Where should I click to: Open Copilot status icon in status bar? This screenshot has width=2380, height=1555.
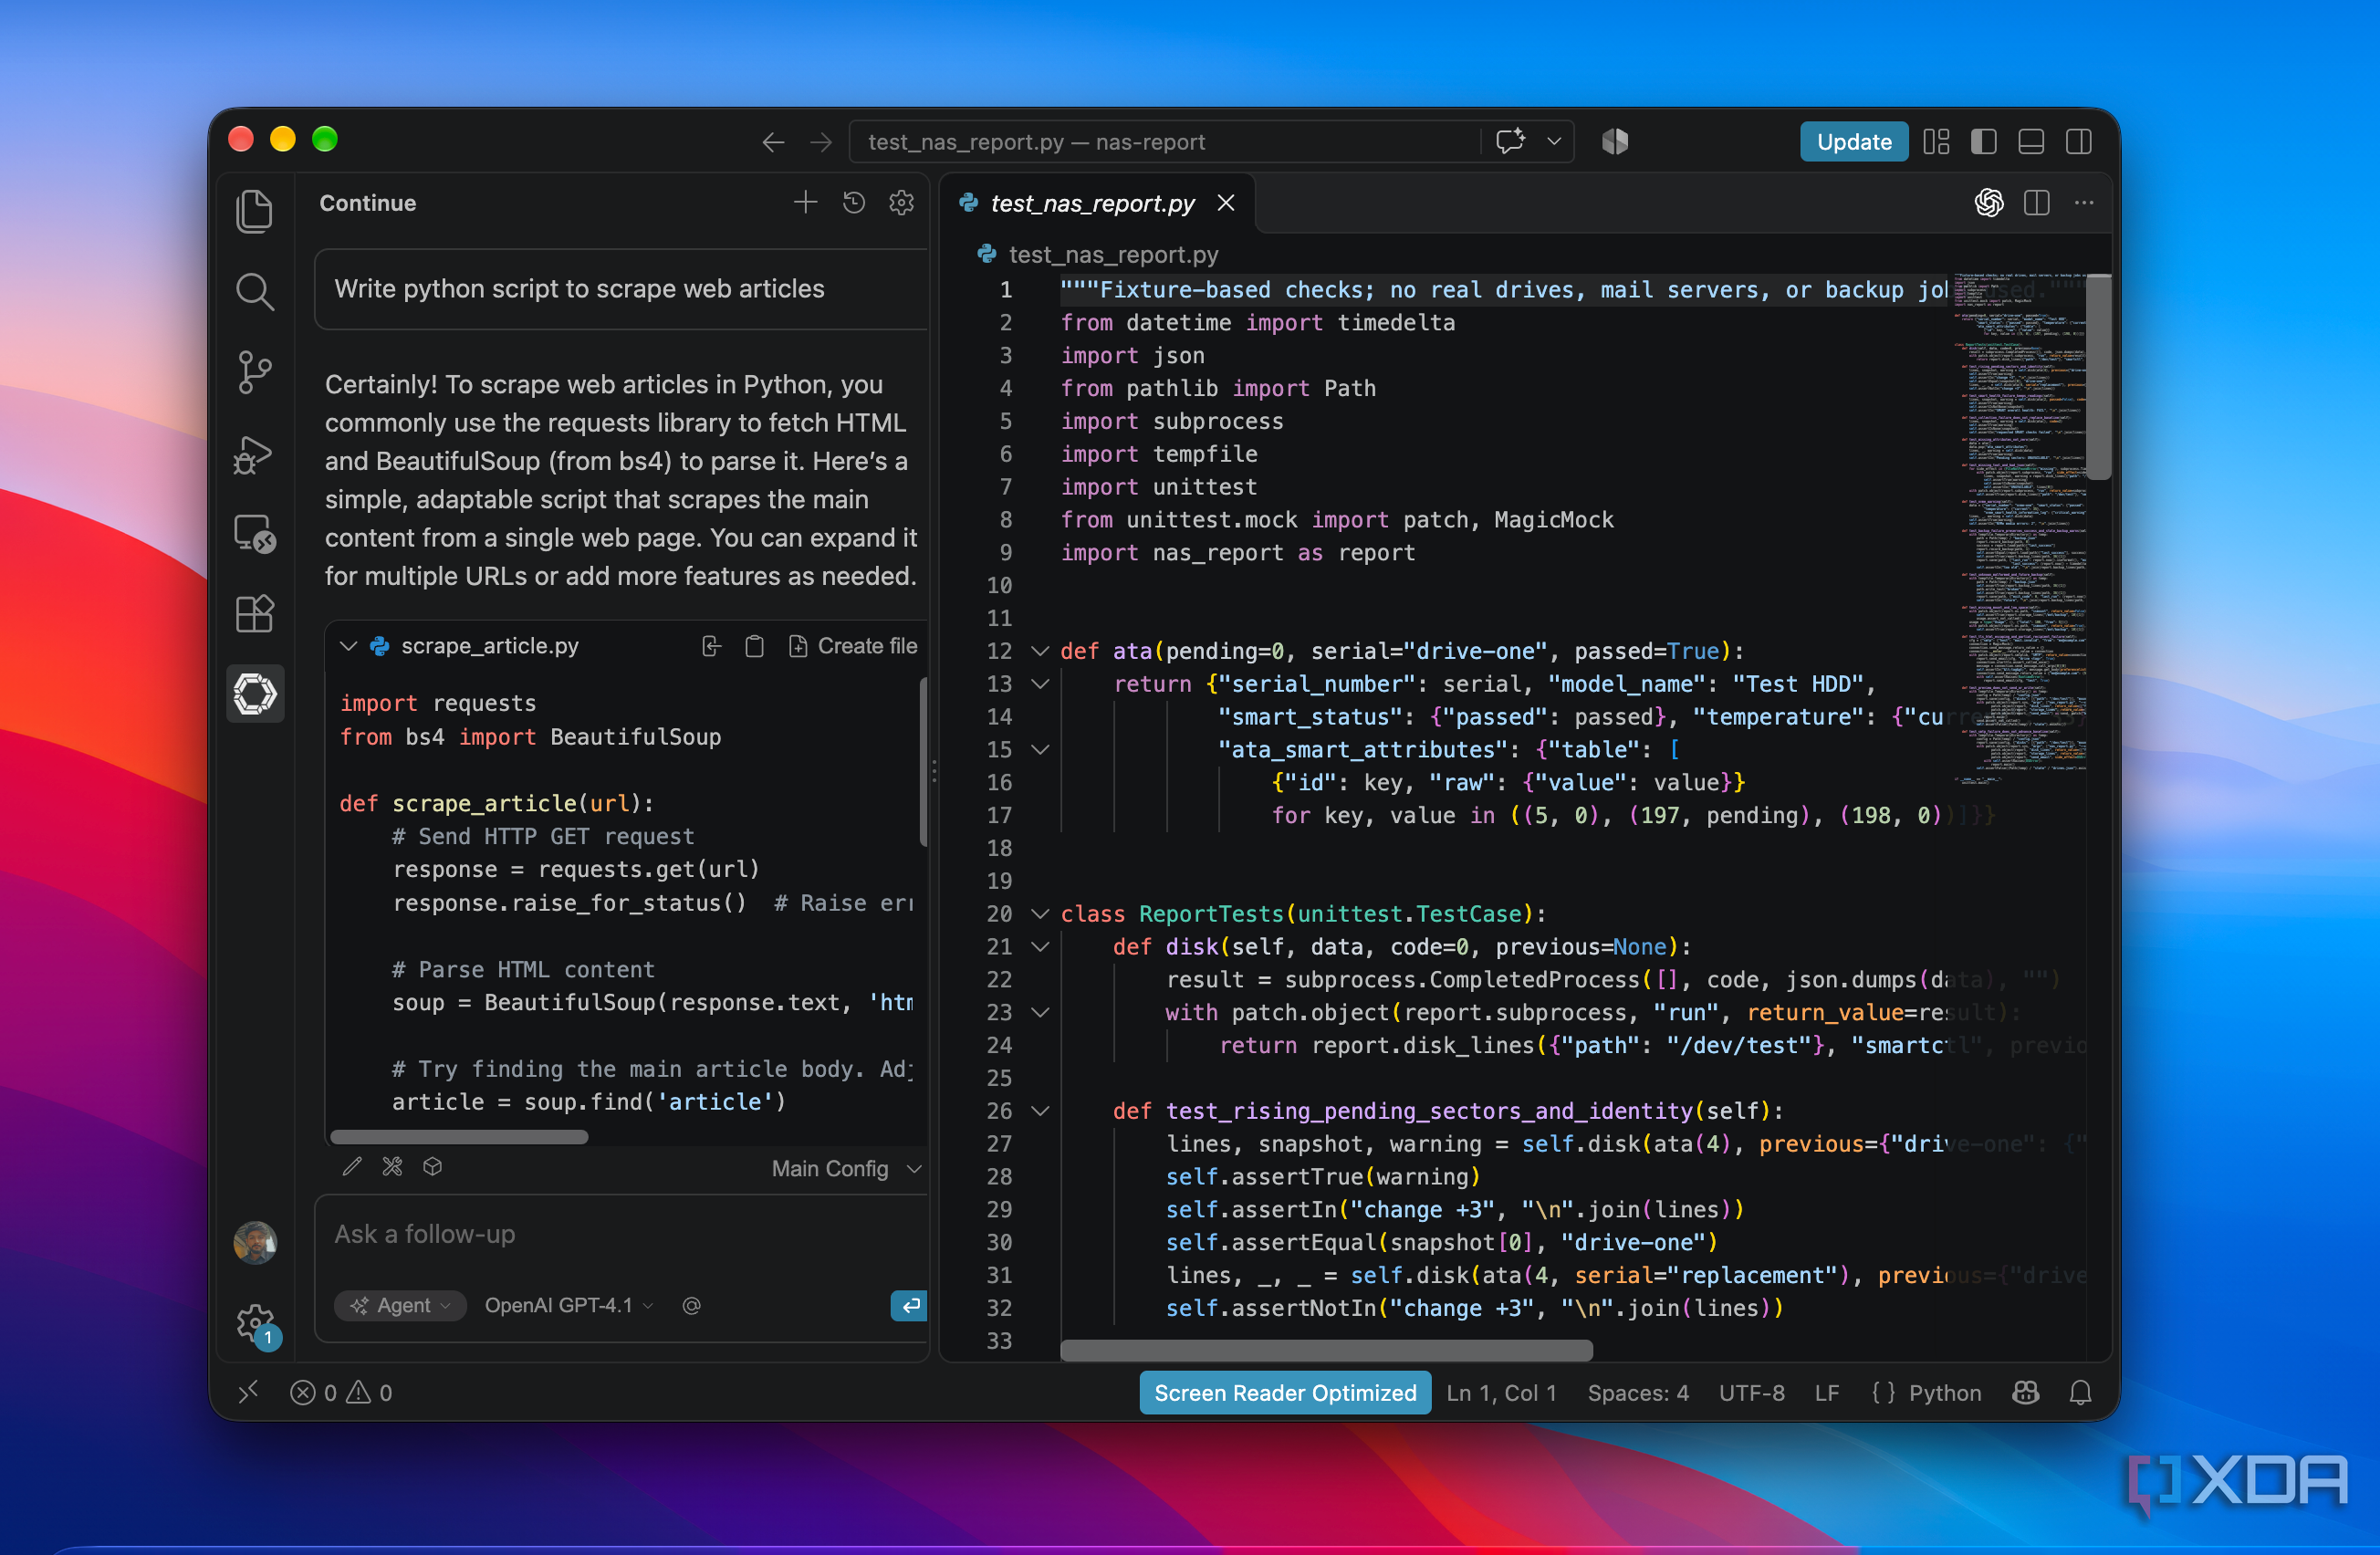(x=2026, y=1392)
